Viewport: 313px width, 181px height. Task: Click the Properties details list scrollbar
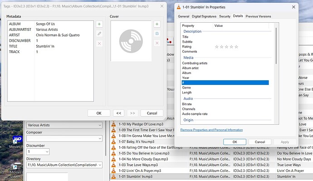pos(276,46)
